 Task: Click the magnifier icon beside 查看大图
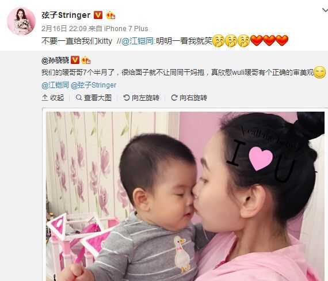click(x=79, y=97)
